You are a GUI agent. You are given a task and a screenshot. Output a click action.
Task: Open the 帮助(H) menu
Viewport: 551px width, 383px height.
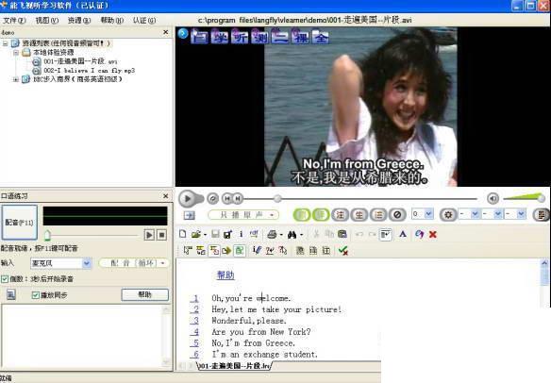coord(112,21)
